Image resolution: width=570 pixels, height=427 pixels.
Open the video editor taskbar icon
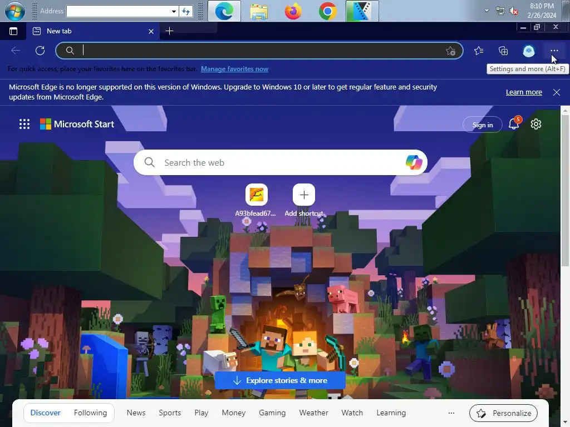click(x=362, y=11)
